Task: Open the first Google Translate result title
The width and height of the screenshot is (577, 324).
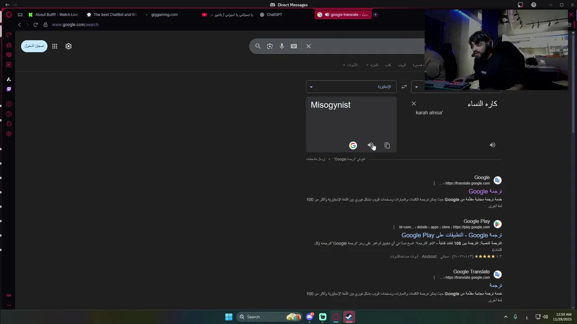Action: click(x=485, y=191)
